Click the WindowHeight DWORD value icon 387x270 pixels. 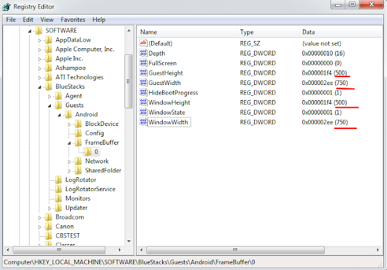[x=143, y=102]
